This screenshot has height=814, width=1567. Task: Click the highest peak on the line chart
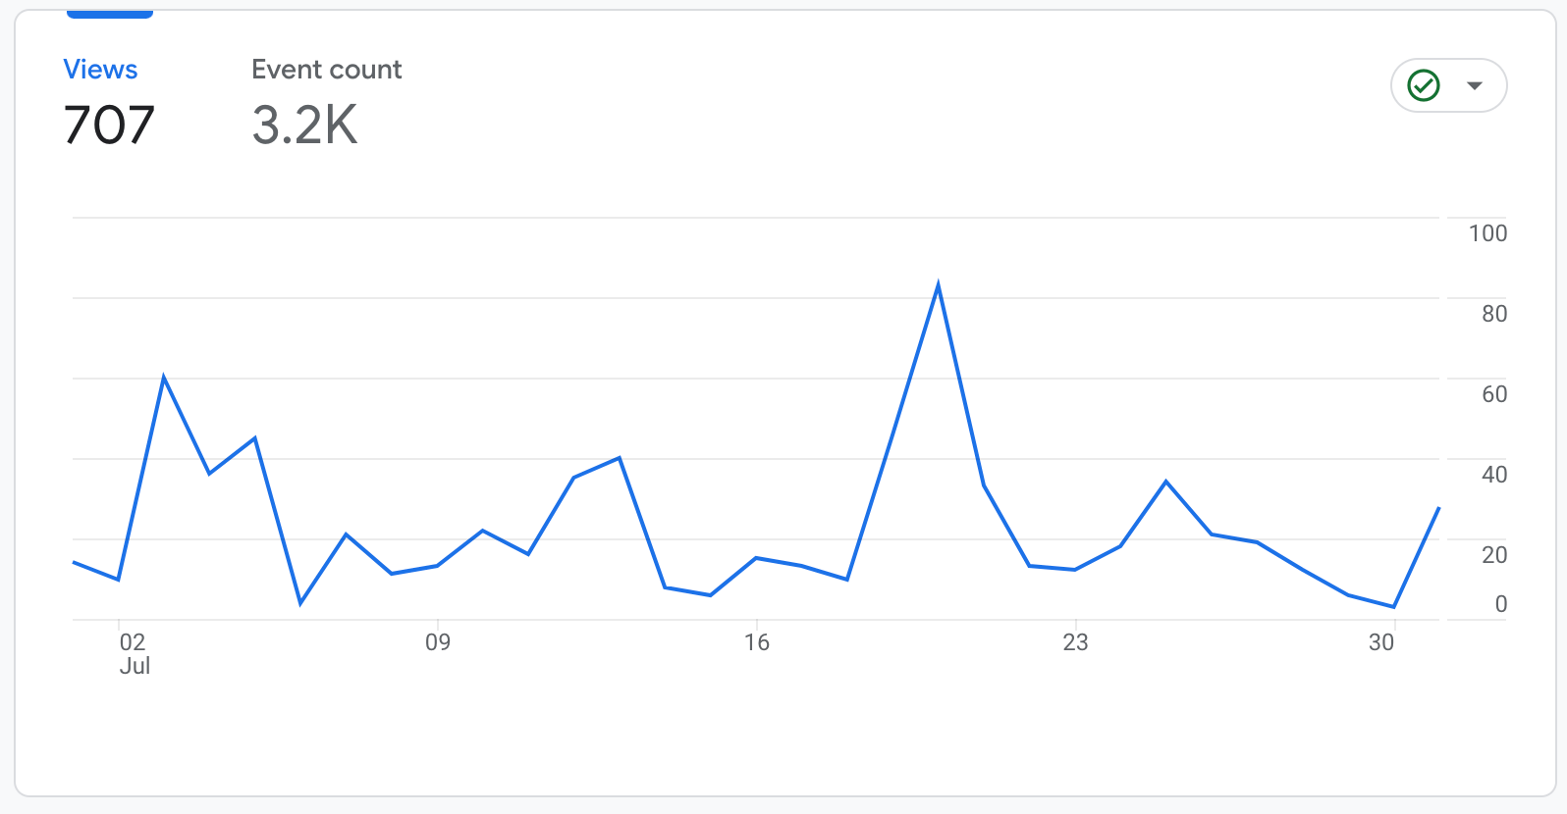click(x=939, y=285)
